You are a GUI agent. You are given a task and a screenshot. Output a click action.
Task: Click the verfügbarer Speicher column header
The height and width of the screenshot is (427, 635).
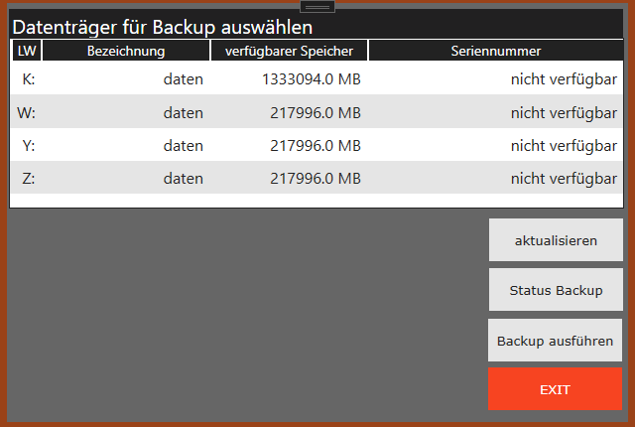coord(289,51)
